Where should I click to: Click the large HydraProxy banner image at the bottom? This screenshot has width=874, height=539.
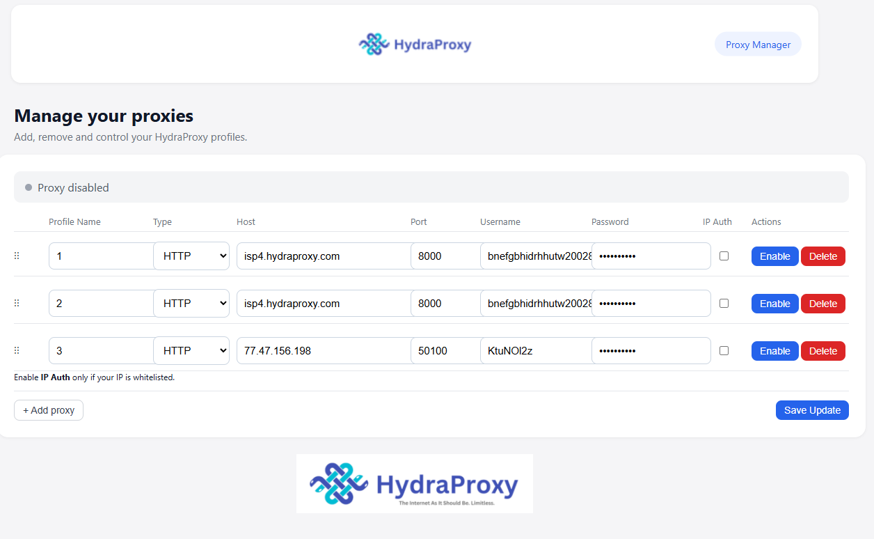pos(414,484)
